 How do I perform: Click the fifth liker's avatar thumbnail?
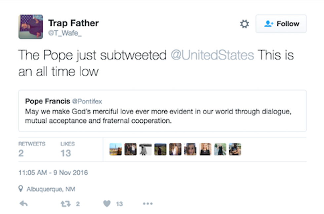point(175,149)
